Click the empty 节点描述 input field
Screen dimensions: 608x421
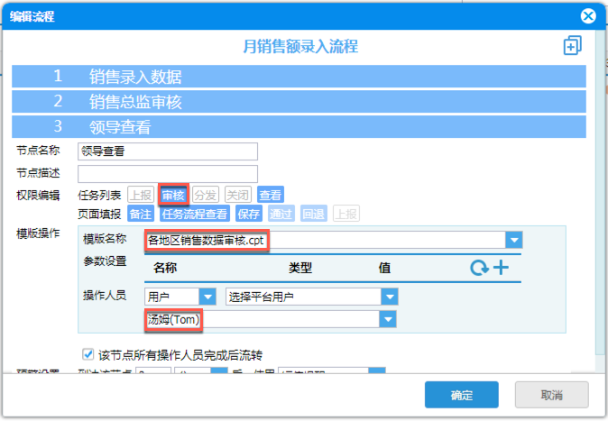coord(168,174)
